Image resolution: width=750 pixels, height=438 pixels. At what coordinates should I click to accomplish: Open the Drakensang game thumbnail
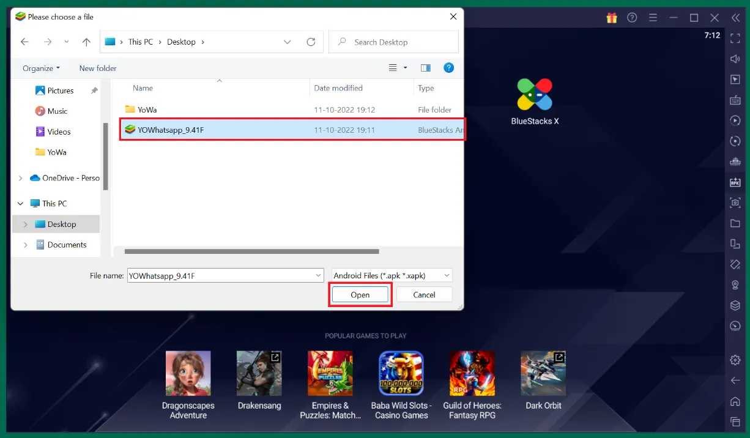[x=259, y=373]
